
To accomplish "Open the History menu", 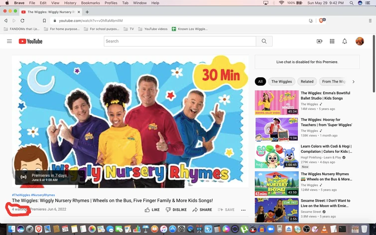I will coord(70,3).
